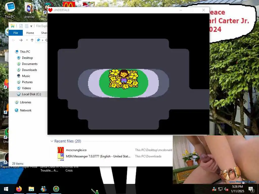Click the Messenger status icon in system tray
This screenshot has height=194, width=259.
tap(214, 189)
